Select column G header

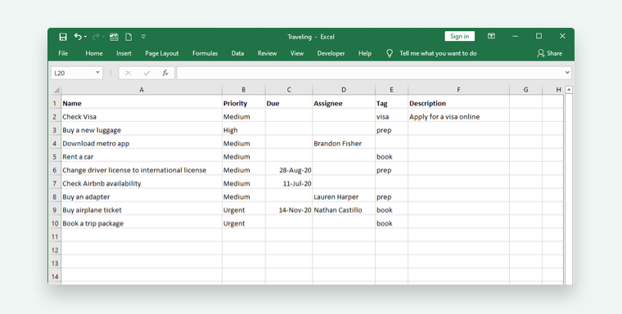[x=525, y=90]
